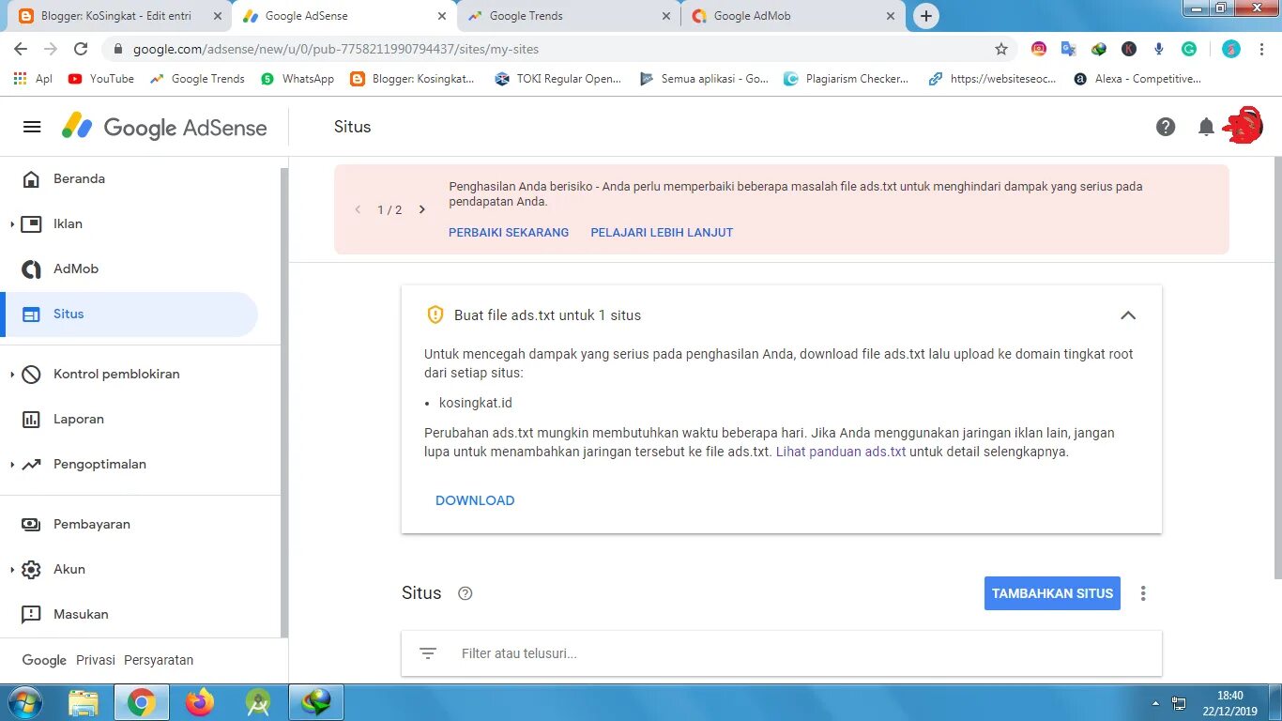Image resolution: width=1282 pixels, height=721 pixels.
Task: Open Plagiarism Checker bookmark
Action: click(x=847, y=79)
